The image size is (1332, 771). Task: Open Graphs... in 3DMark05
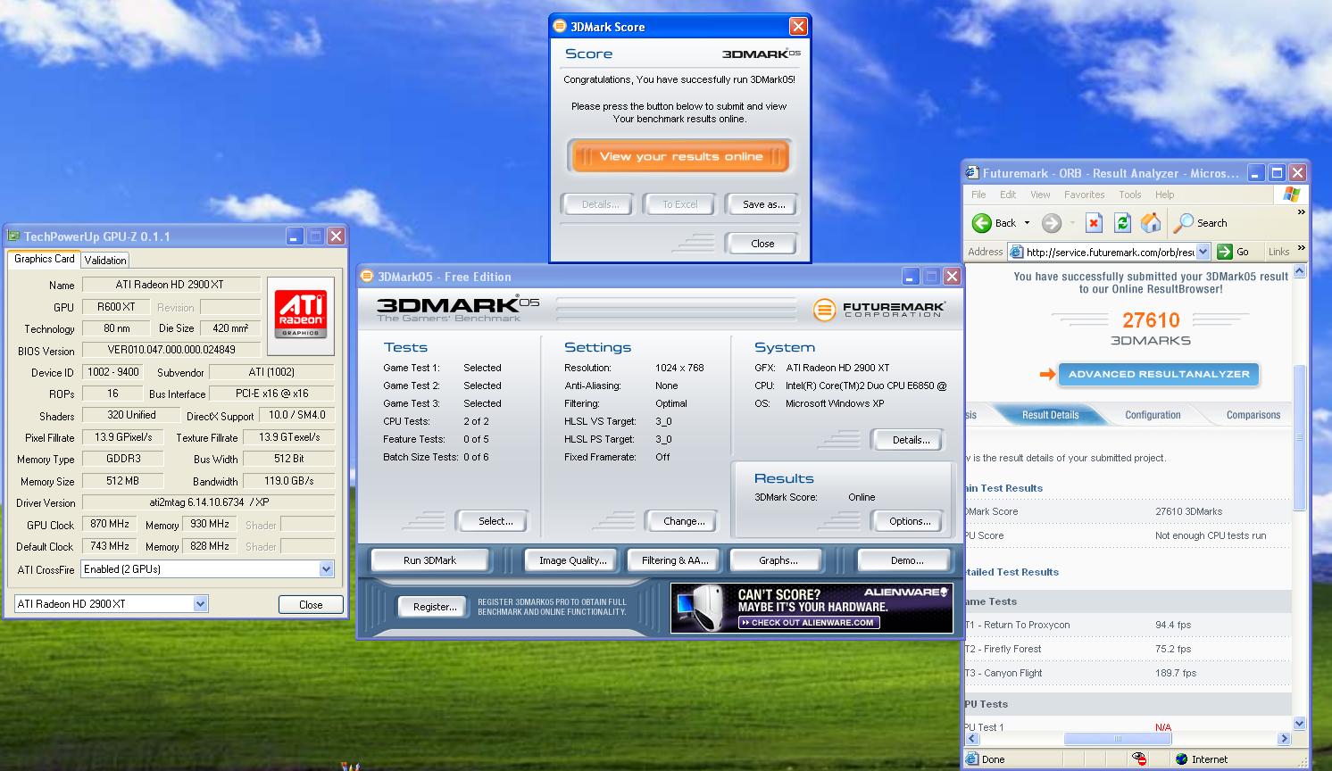click(x=778, y=560)
